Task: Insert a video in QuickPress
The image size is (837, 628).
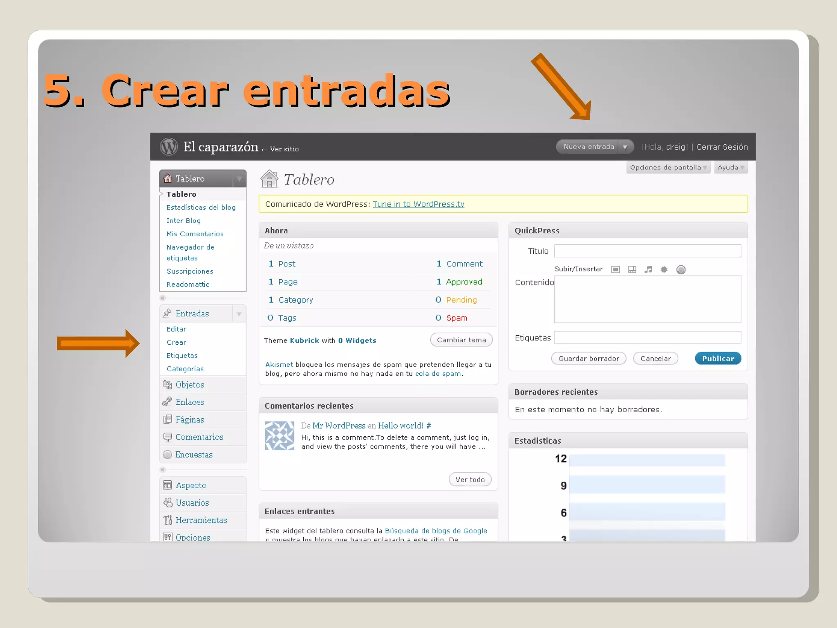Action: (632, 269)
